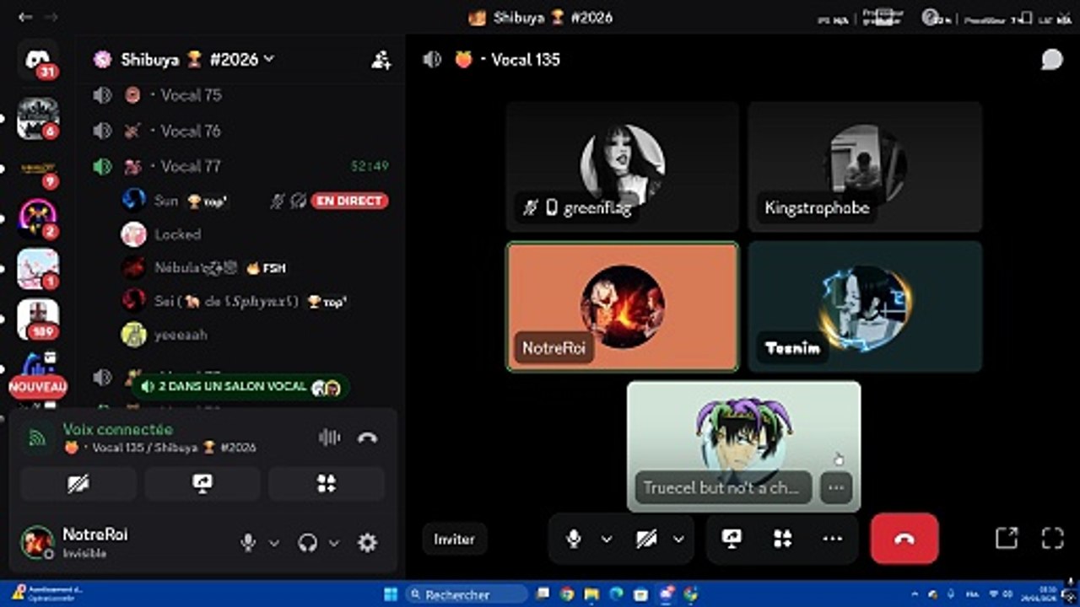Screen dimensions: 1080x607
Task: Open the chat bubble icon for Vocal 135
Action: click(1051, 59)
